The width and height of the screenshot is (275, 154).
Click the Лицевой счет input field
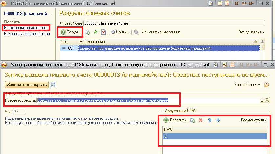coord(174,23)
